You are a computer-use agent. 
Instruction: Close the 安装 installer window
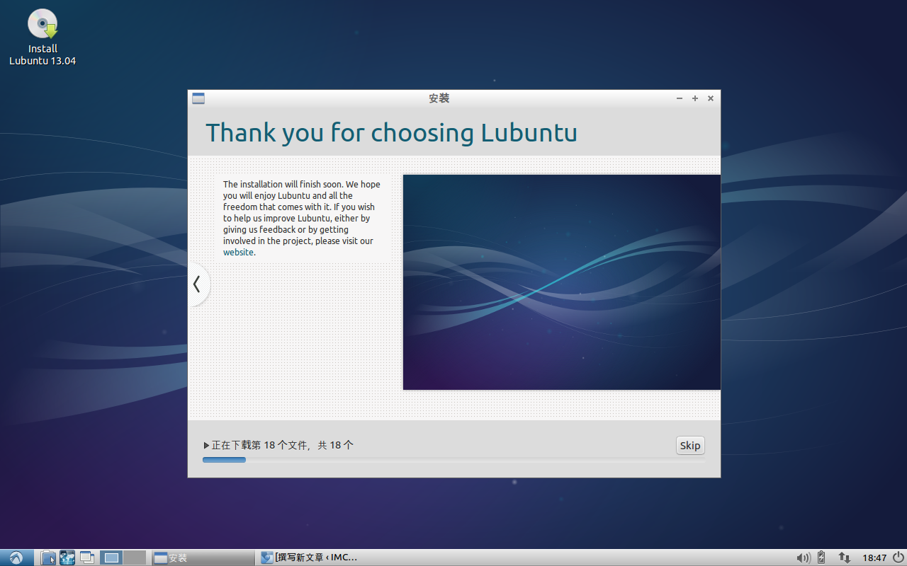pyautogui.click(x=711, y=98)
